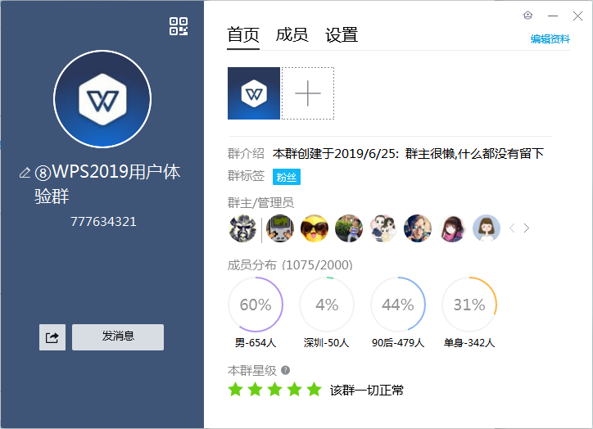Click the first green star rating

pyautogui.click(x=236, y=390)
